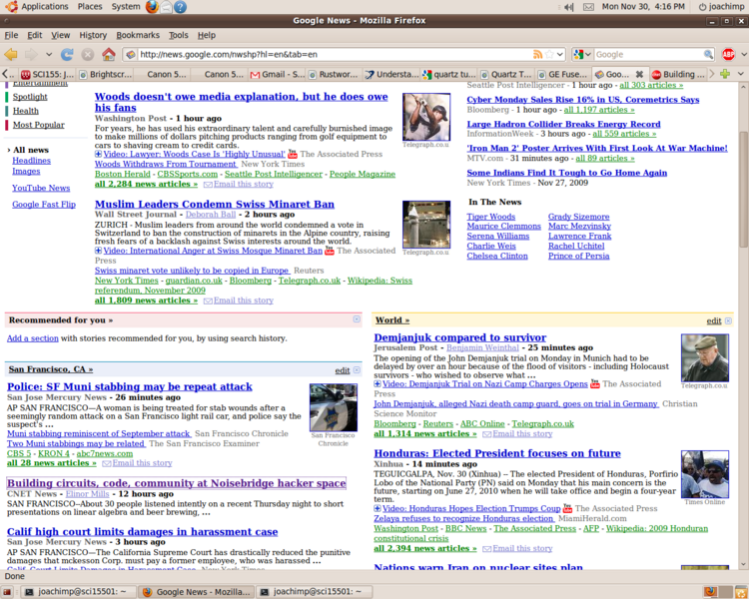Click the Adblock Plus ABP icon

(x=728, y=55)
